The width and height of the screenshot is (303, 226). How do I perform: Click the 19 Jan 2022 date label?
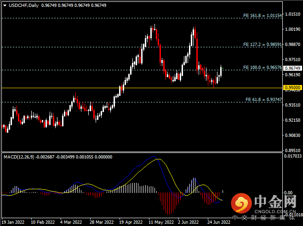pos(13,222)
